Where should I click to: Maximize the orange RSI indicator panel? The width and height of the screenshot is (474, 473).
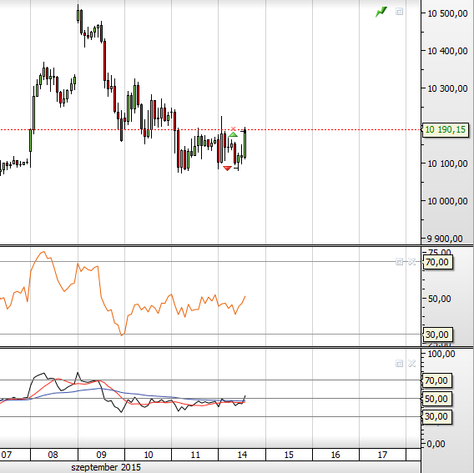(400, 262)
